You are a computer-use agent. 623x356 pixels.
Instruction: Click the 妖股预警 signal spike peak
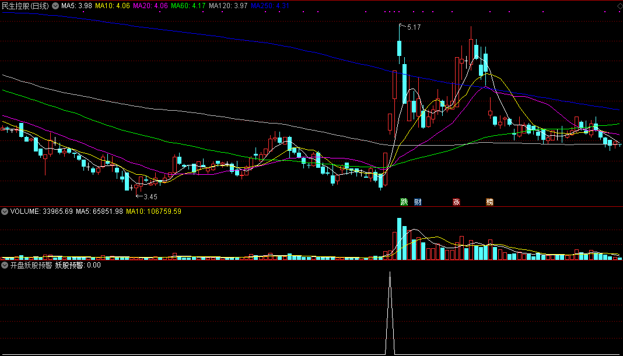(390, 273)
